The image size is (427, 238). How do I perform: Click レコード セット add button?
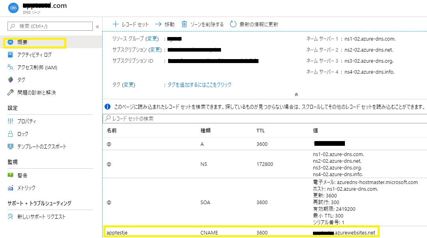click(x=131, y=24)
